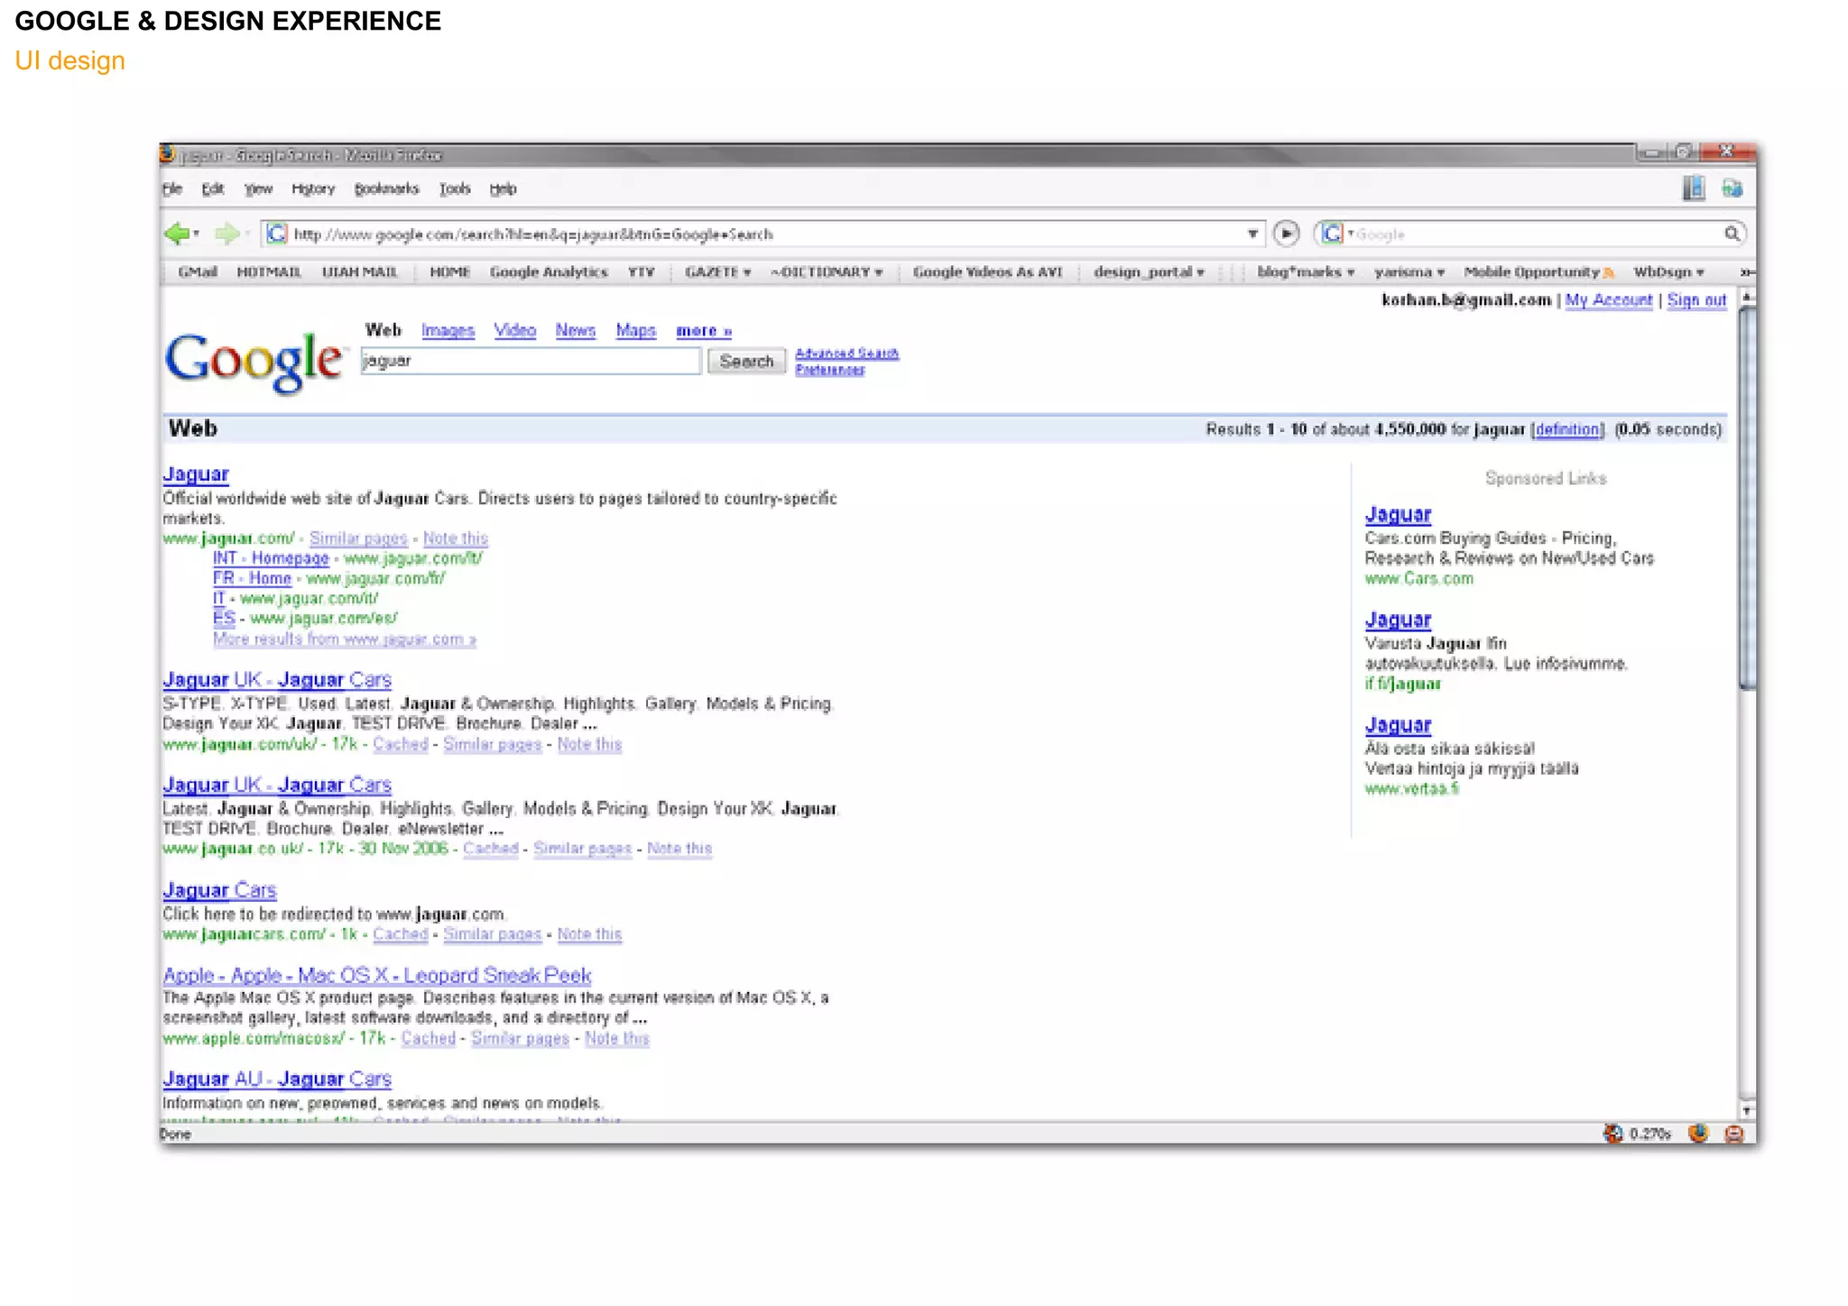Switch to Maps search
This screenshot has height=1306, width=1848.
635,330
